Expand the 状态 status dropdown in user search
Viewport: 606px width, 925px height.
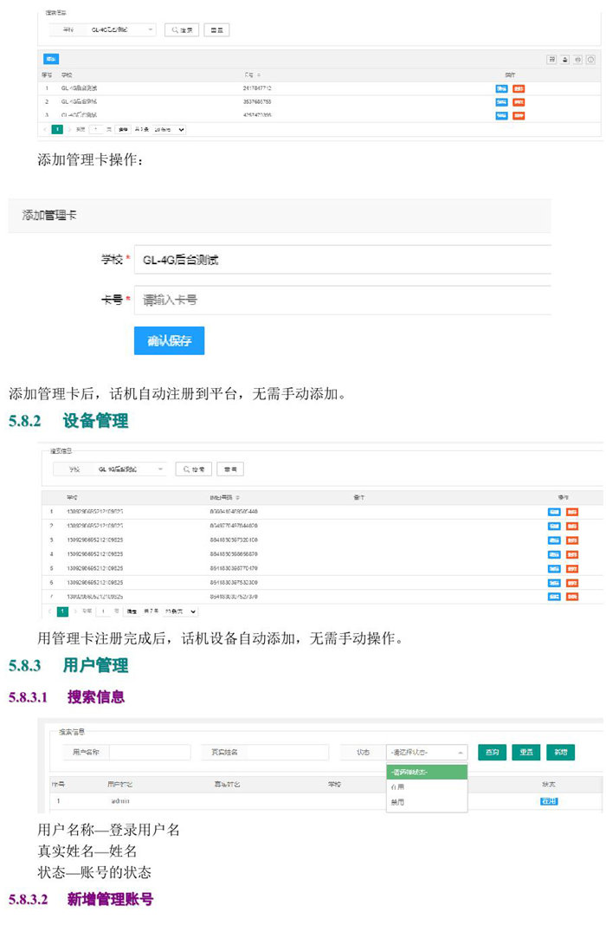tap(427, 753)
